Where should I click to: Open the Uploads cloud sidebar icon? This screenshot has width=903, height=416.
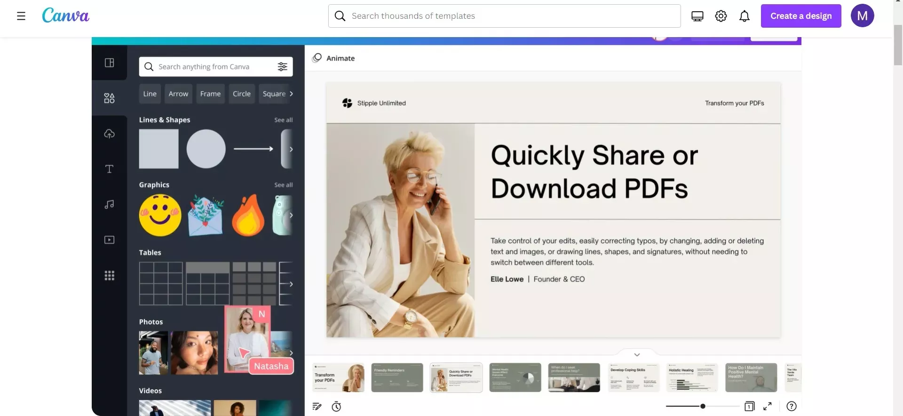pos(109,134)
